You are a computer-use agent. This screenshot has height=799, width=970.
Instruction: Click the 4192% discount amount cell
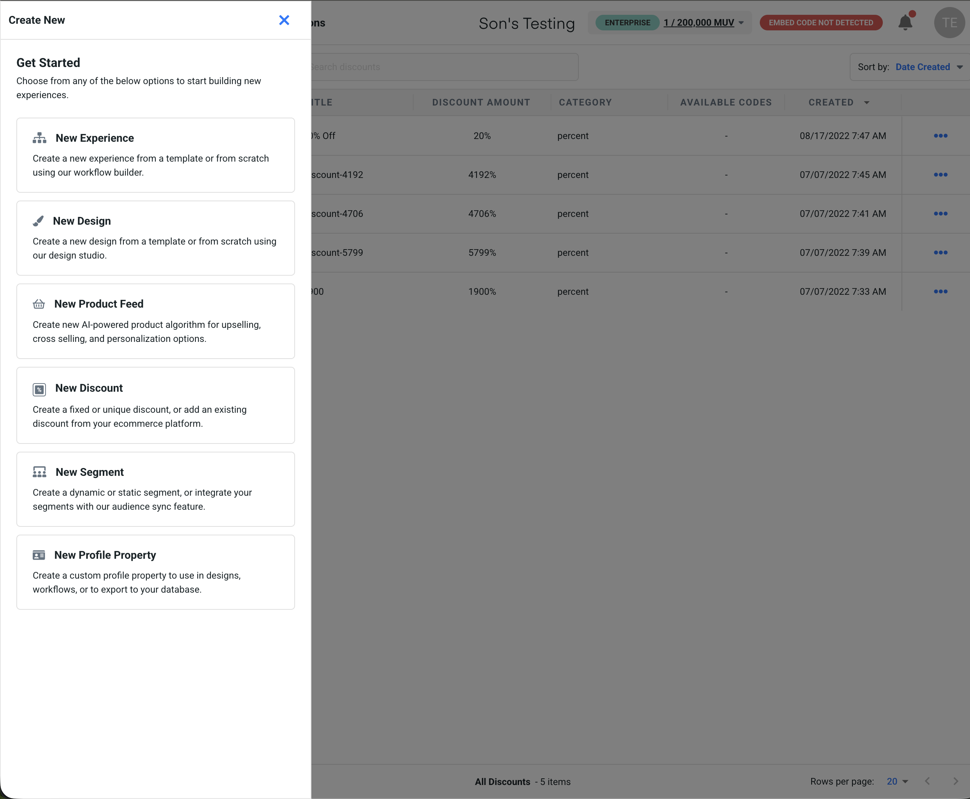pyautogui.click(x=482, y=175)
